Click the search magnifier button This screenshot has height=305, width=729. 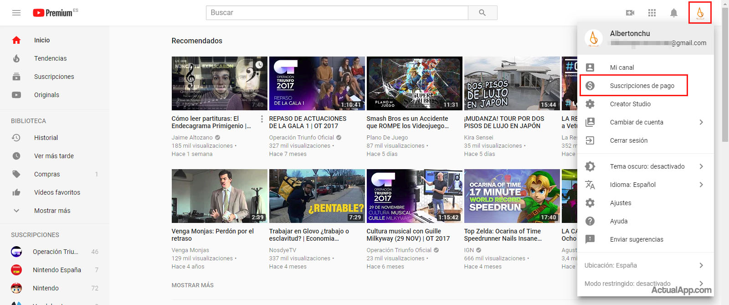(x=483, y=13)
